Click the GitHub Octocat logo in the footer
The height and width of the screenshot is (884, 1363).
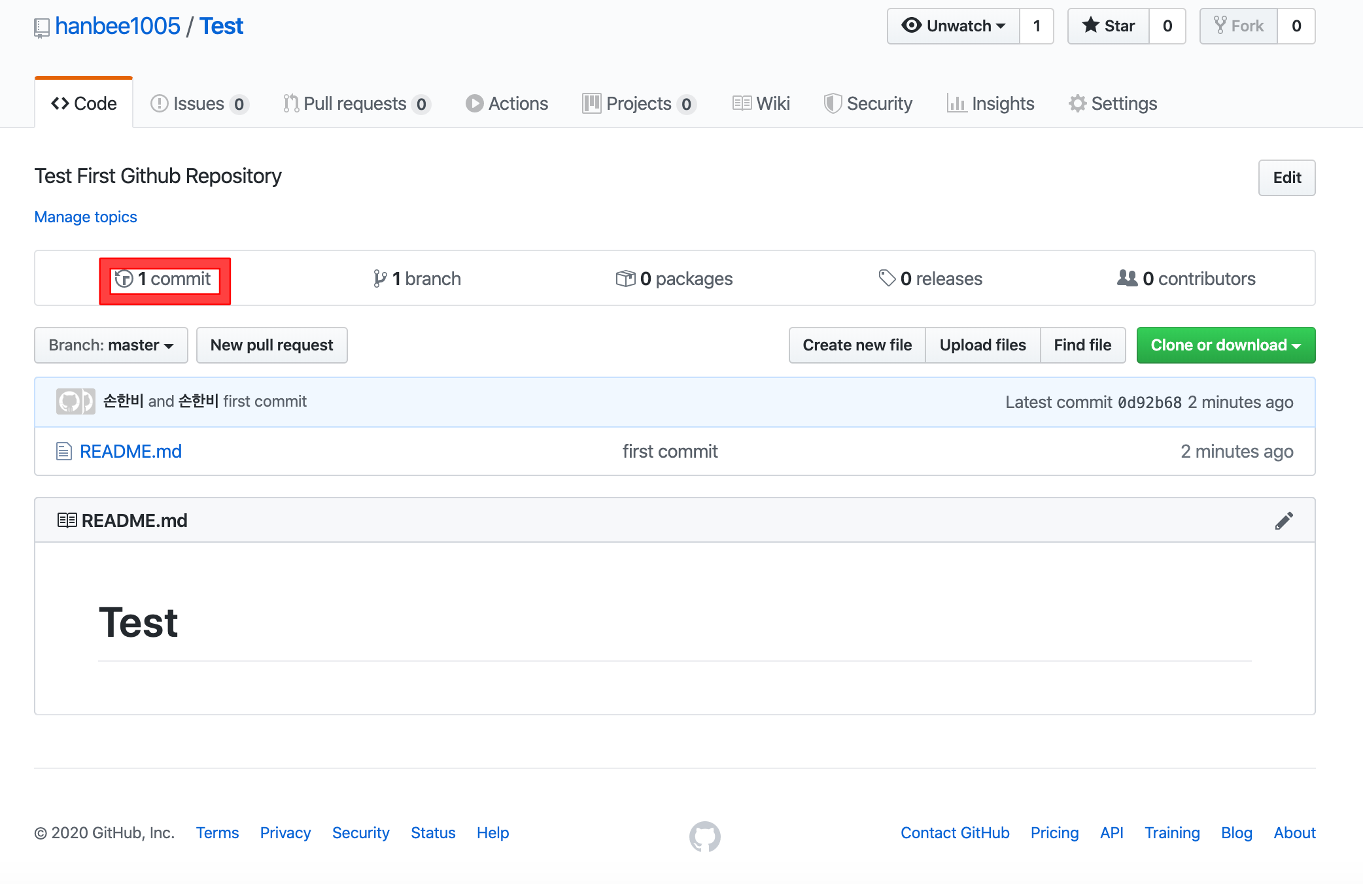point(704,836)
